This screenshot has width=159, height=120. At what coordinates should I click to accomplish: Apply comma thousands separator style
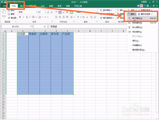pos(87,17)
